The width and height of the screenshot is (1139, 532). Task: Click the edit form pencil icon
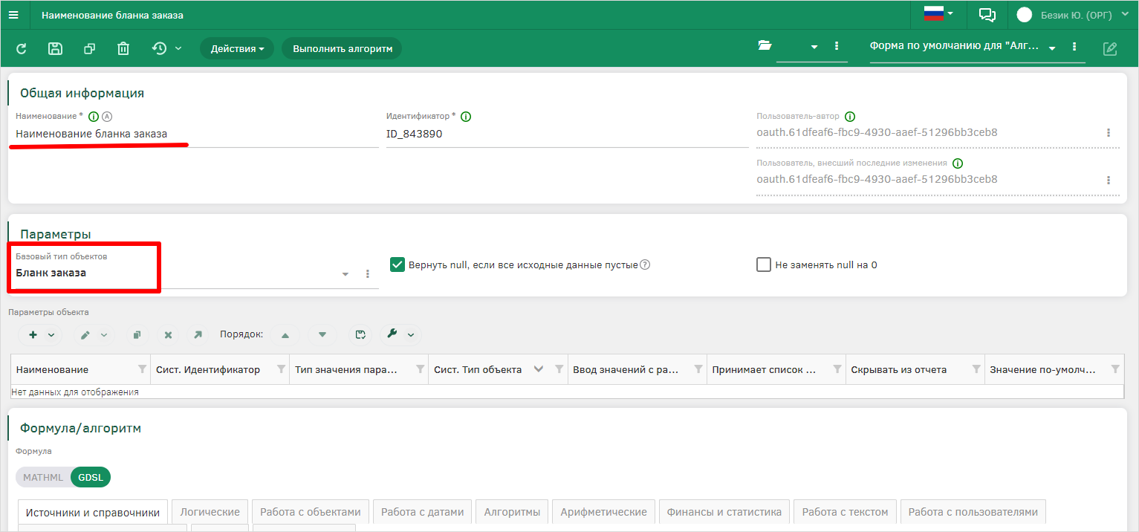pyautogui.click(x=1110, y=48)
